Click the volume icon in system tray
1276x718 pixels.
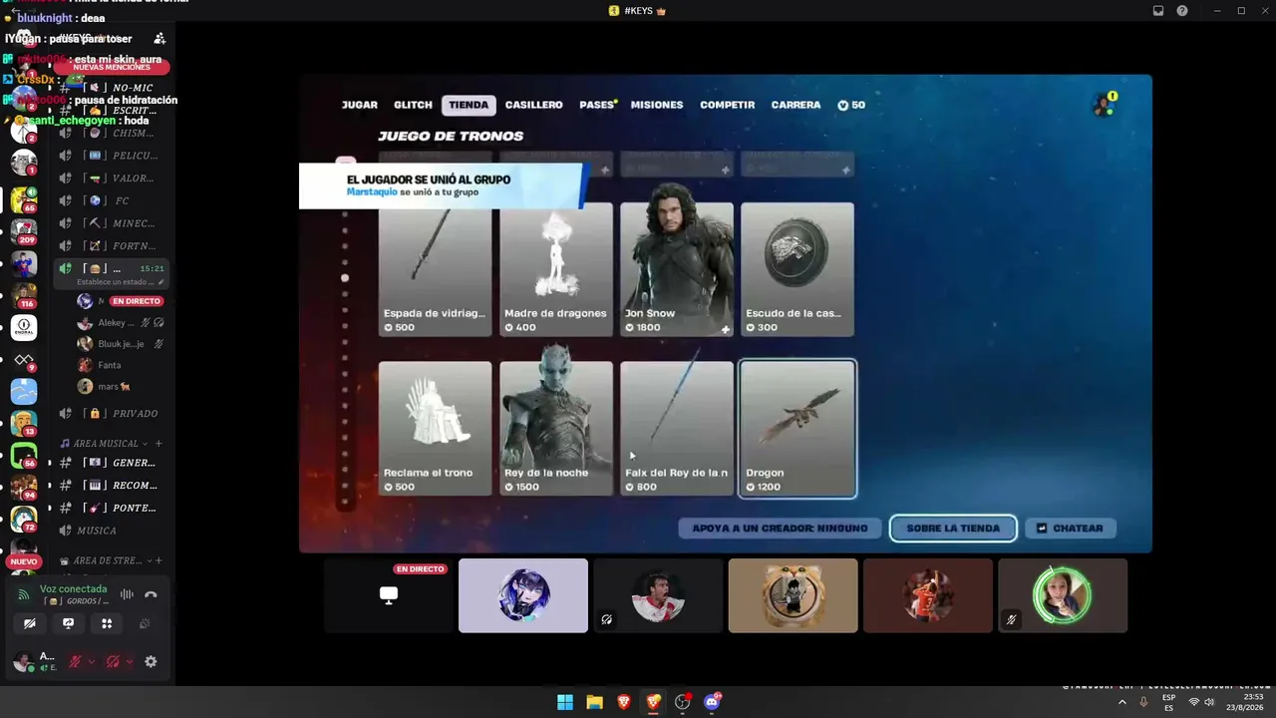1209,702
